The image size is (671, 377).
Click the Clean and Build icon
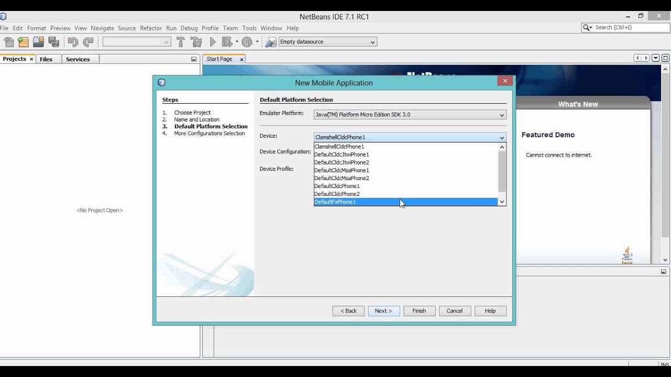tap(197, 42)
